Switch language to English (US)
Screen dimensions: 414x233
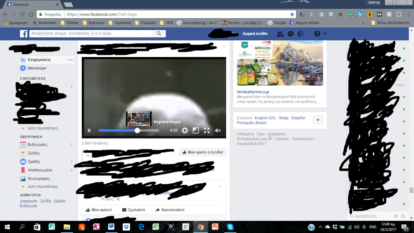(265, 118)
